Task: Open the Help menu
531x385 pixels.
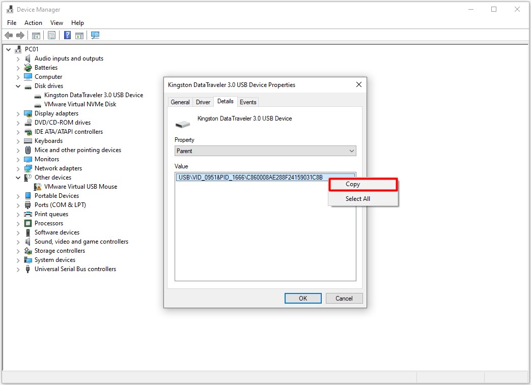Action: (77, 23)
